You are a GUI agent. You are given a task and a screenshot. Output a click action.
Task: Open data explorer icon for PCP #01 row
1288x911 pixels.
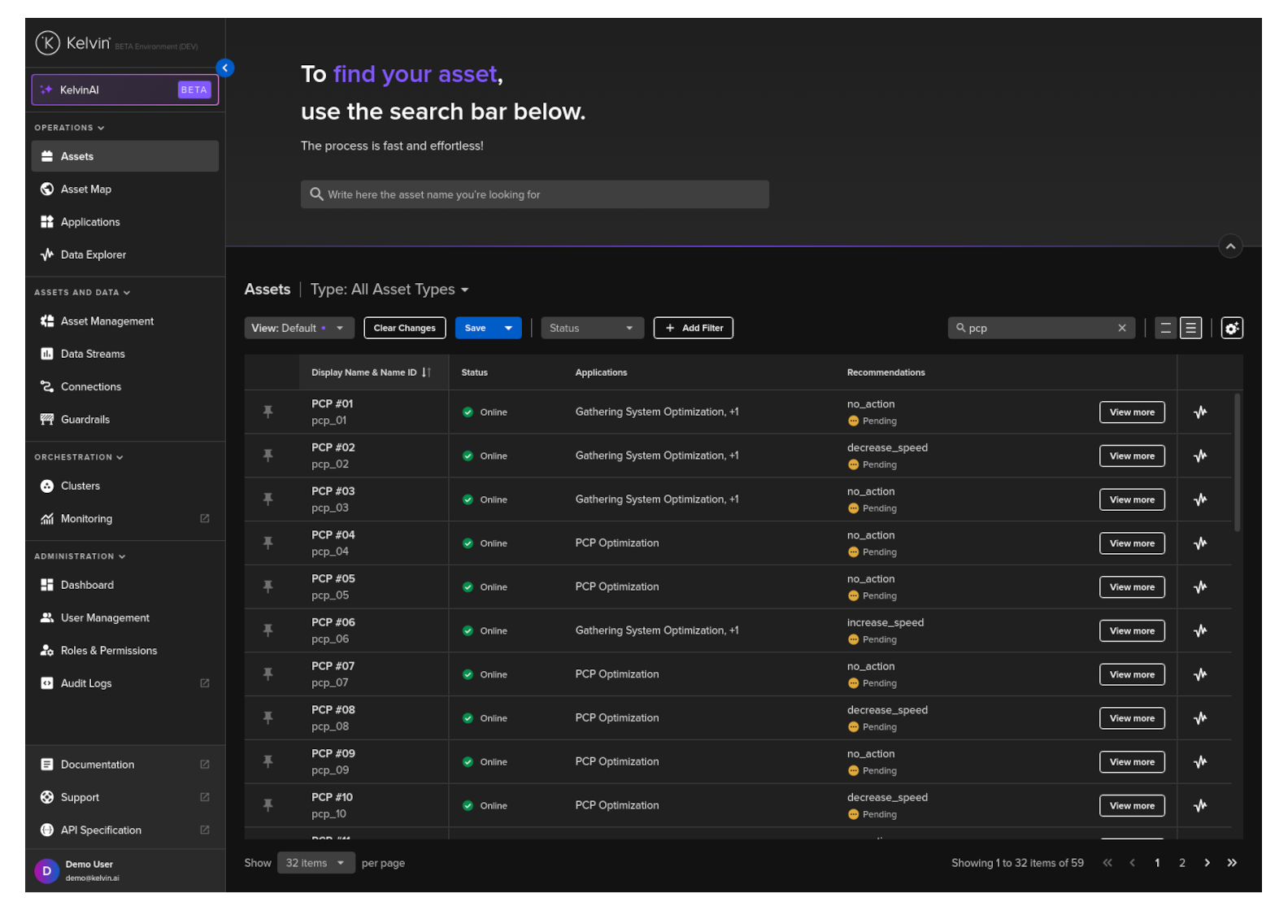point(1199,412)
